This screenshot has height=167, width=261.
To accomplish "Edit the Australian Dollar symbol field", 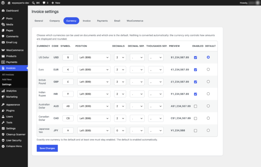I will [68, 106].
